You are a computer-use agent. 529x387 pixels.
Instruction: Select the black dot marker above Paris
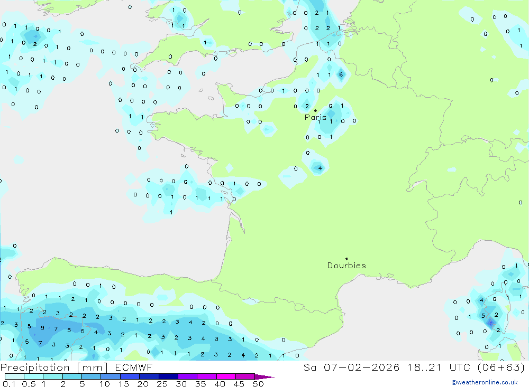(315, 110)
